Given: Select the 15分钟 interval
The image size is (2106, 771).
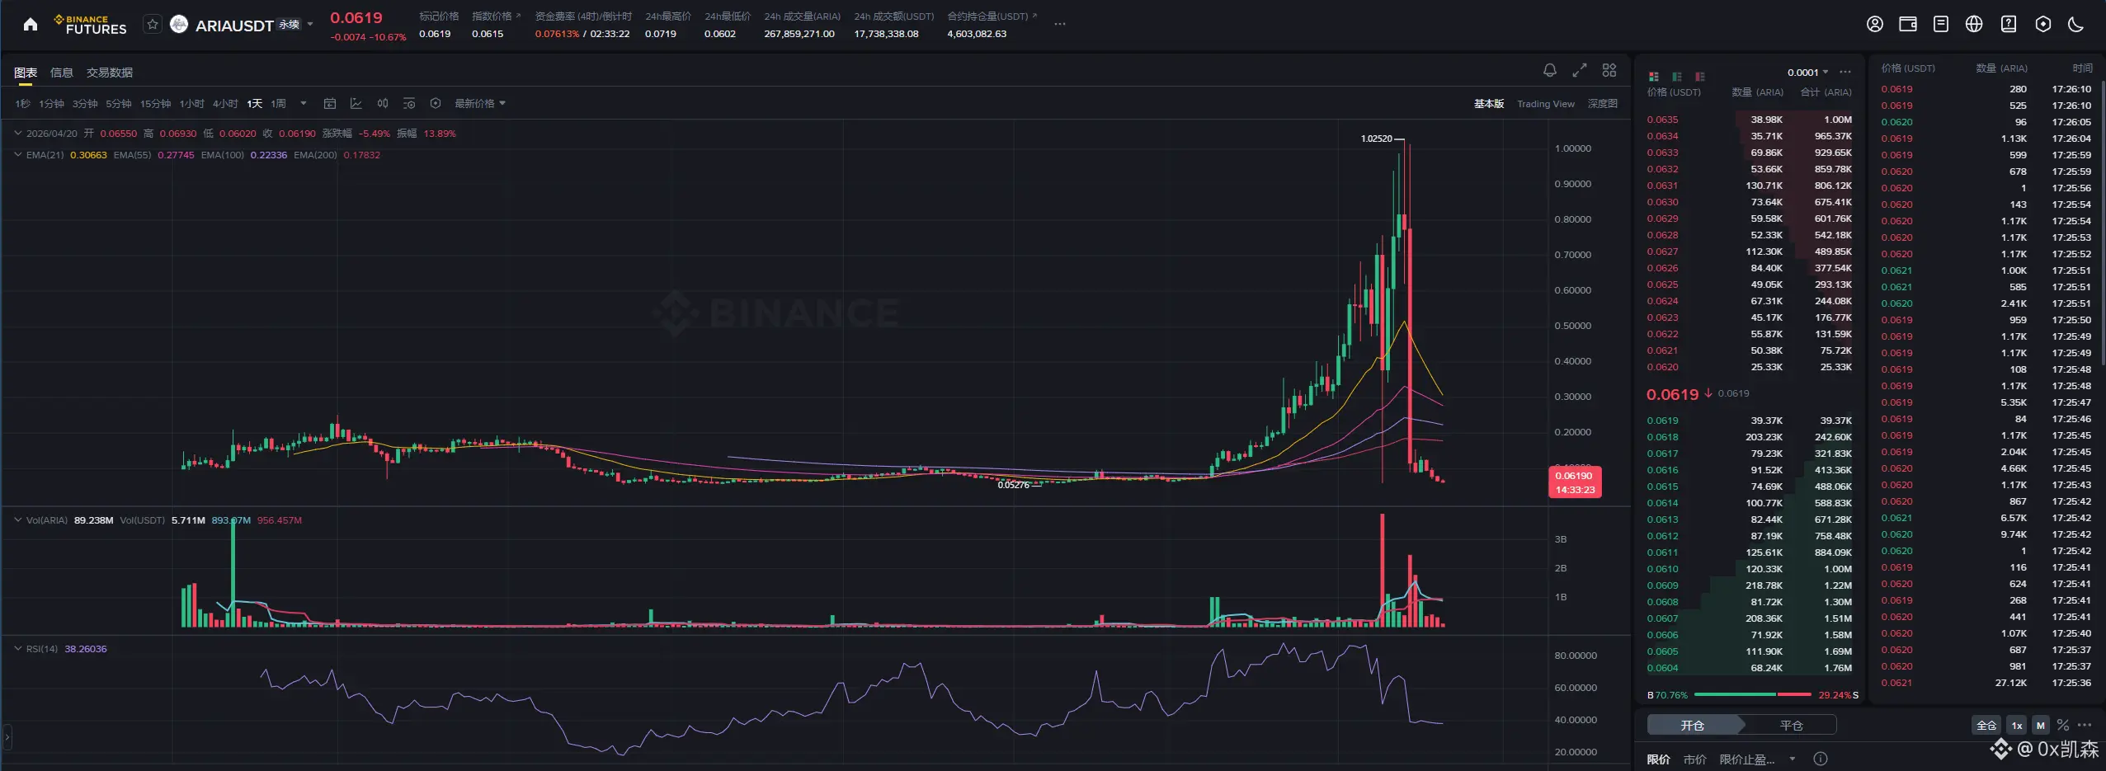Looking at the screenshot, I should [x=155, y=104].
